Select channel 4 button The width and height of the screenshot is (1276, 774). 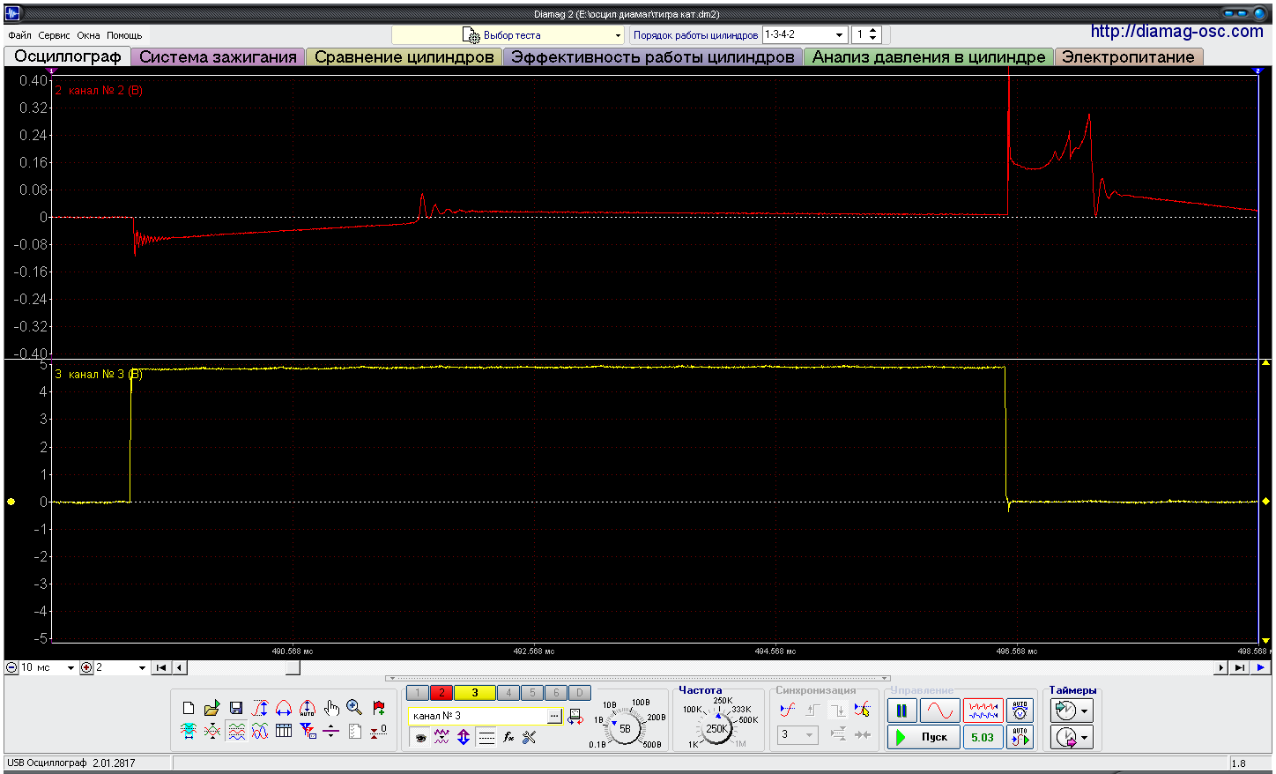[508, 693]
